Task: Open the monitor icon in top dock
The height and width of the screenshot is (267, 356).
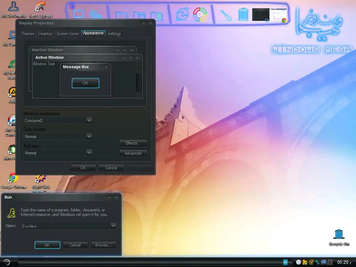Action: coord(78,14)
